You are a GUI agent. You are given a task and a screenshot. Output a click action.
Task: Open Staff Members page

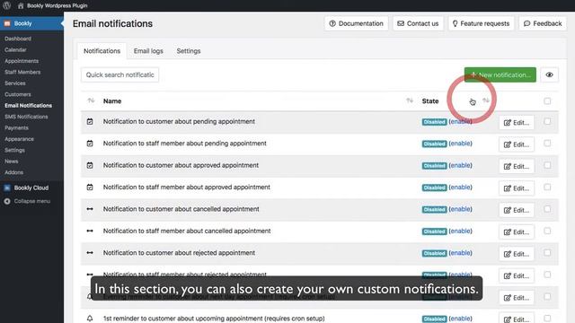click(x=22, y=72)
